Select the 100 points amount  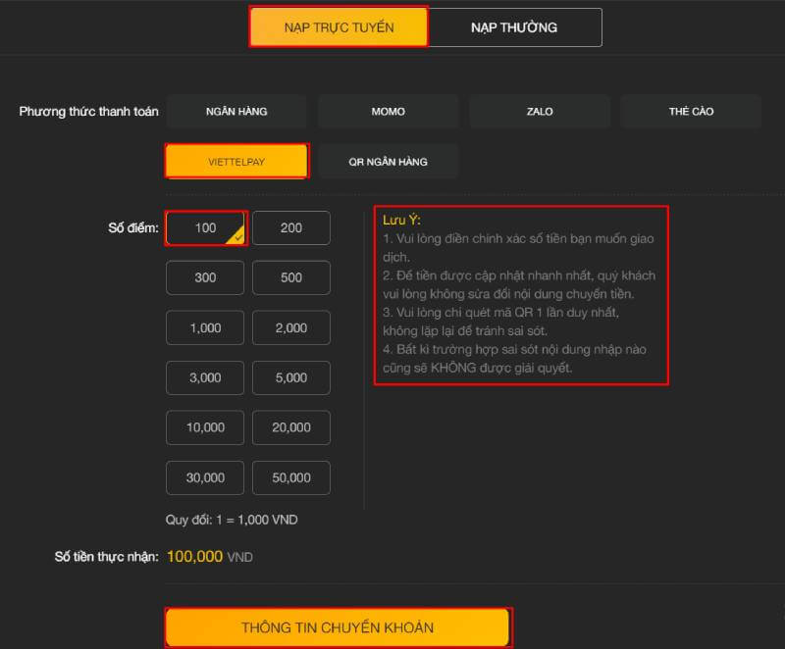[205, 228]
